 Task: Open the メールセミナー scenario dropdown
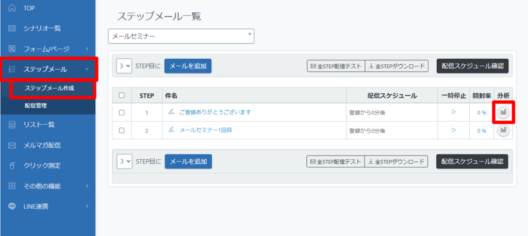(x=181, y=36)
